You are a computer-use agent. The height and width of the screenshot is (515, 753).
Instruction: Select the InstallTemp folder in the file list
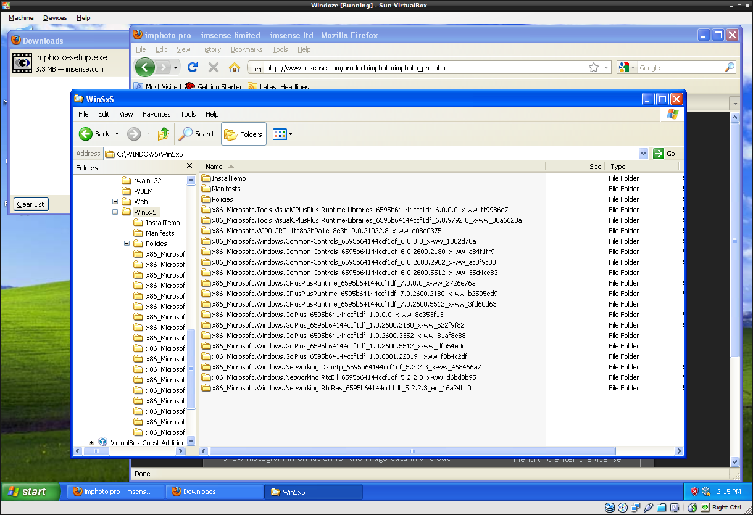(223, 178)
